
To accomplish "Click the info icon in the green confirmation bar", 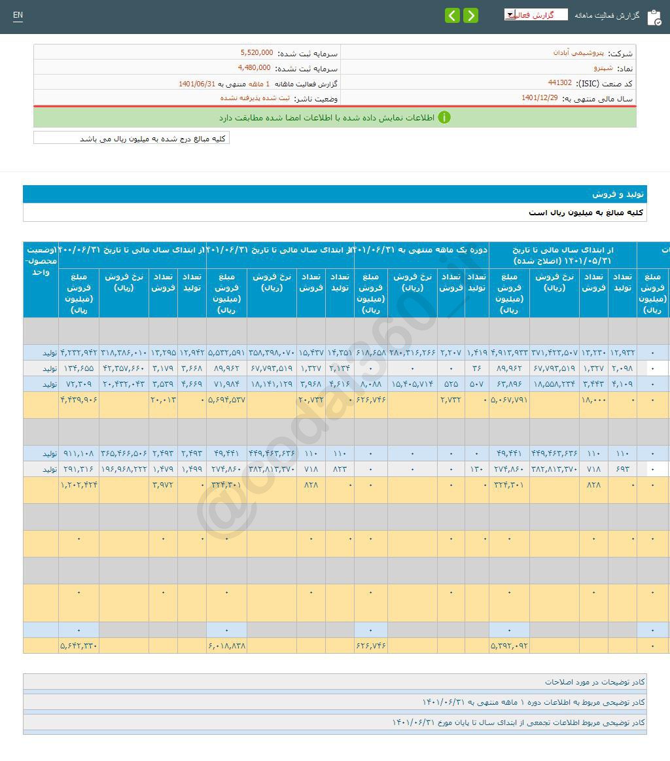I will [444, 118].
